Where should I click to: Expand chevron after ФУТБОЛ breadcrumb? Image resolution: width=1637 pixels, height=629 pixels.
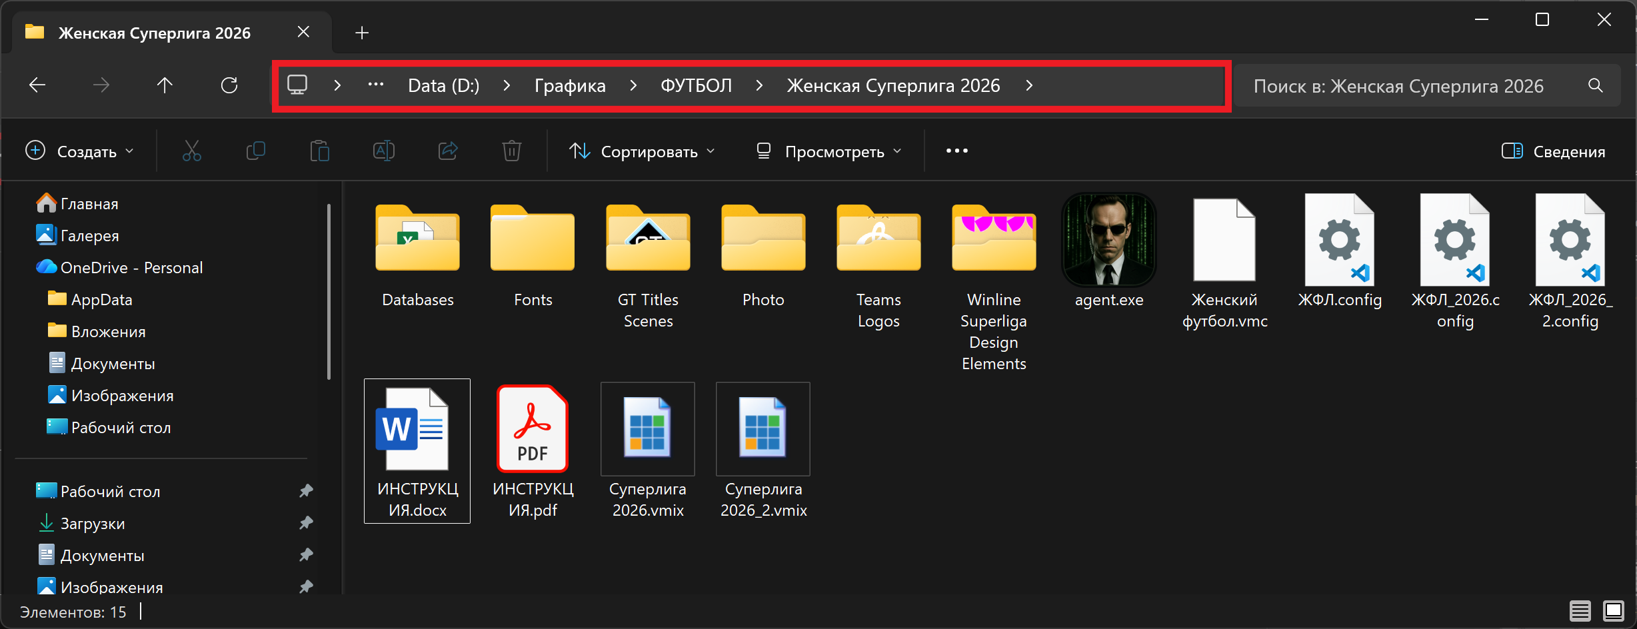click(x=759, y=85)
